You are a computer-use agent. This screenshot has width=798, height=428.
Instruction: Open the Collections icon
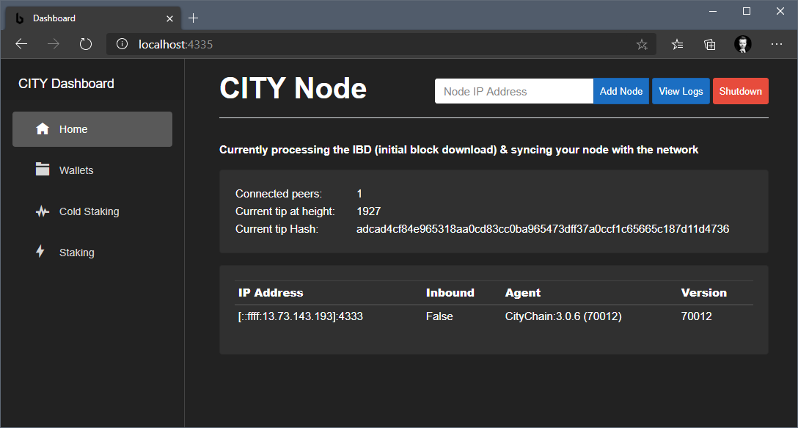pyautogui.click(x=709, y=44)
